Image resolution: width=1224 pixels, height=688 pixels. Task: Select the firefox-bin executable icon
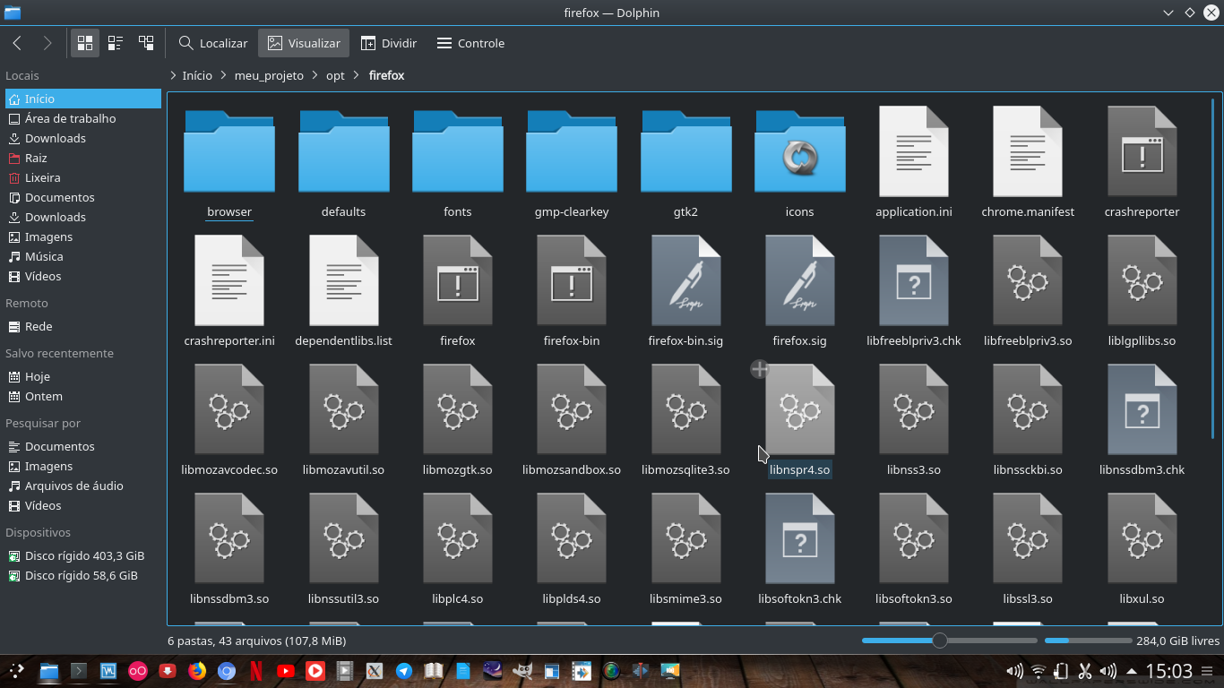572,280
